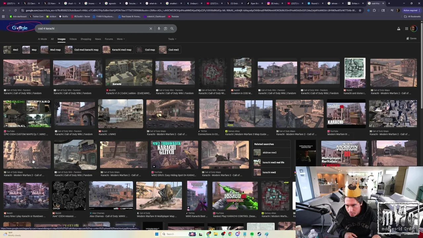423x238 pixels.
Task: Clear the search box with the X
Action: coord(151,28)
